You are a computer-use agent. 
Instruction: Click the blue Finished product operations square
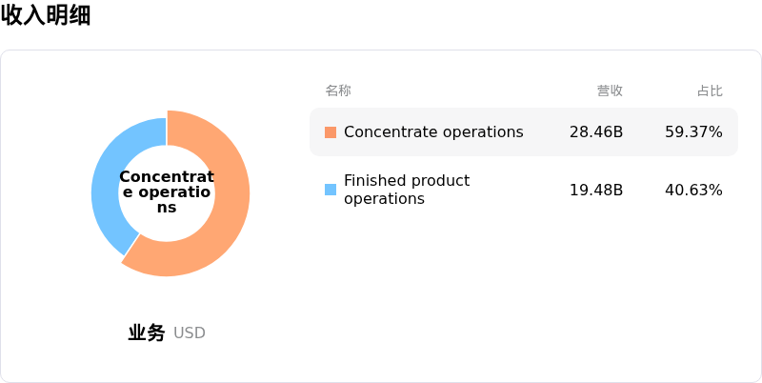[331, 190]
